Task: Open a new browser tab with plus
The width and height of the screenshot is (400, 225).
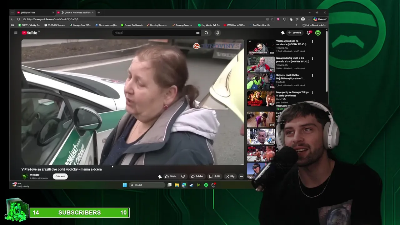Action: click(99, 12)
